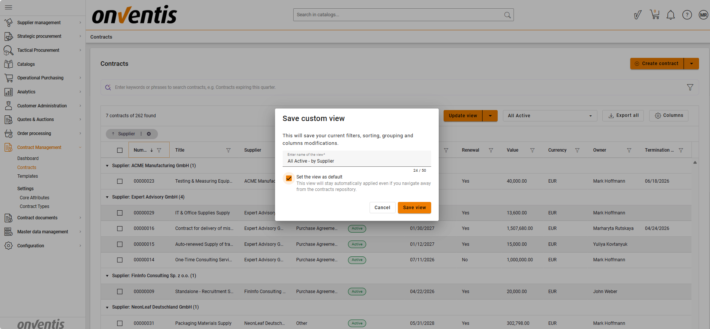Select checkbox for contract 00000023

coord(120,181)
